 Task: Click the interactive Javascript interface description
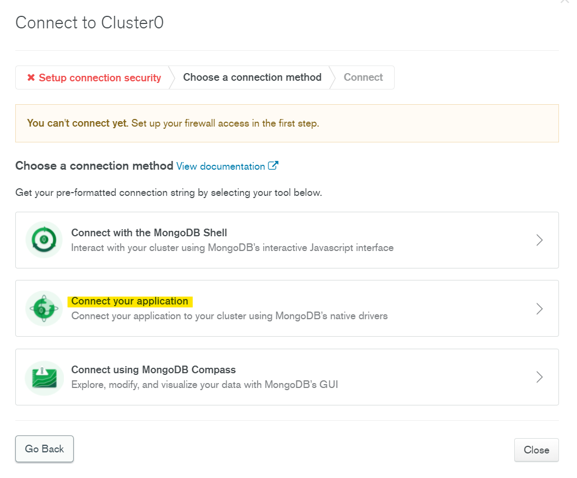[232, 248]
